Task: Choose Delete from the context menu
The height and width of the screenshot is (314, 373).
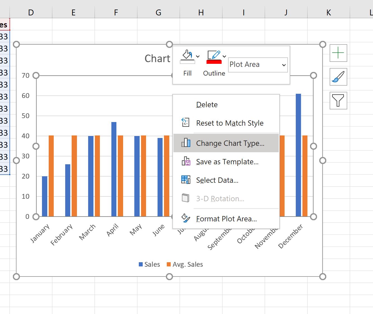Action: [x=207, y=105]
